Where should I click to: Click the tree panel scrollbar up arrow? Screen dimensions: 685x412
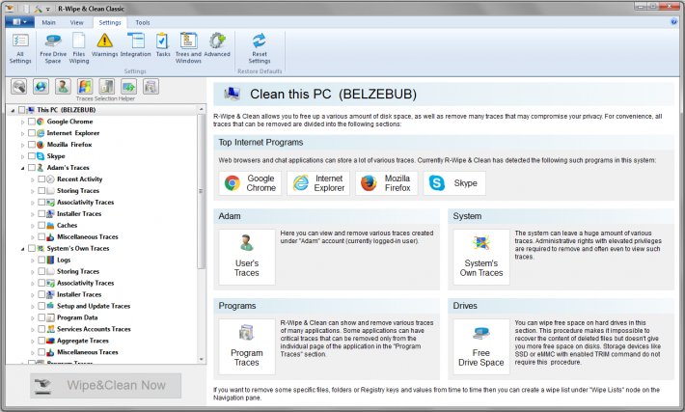(x=202, y=109)
